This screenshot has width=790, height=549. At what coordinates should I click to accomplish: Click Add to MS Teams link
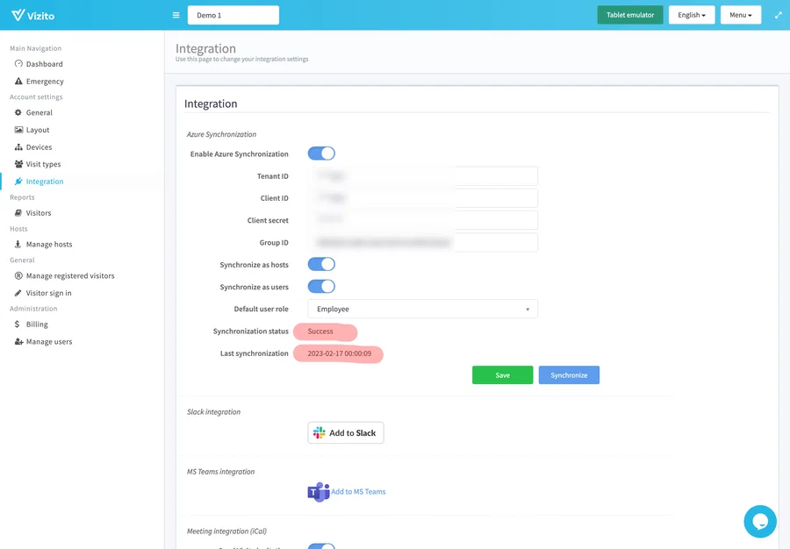(x=358, y=491)
